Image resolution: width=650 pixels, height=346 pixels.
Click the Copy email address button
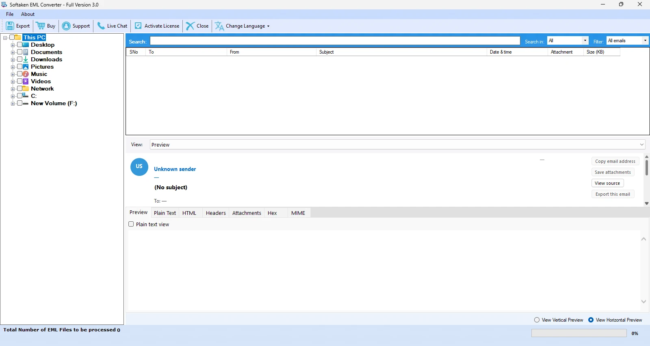click(615, 161)
